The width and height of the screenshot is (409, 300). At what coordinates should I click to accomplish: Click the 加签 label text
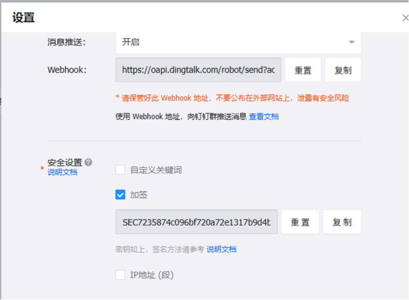coord(139,195)
